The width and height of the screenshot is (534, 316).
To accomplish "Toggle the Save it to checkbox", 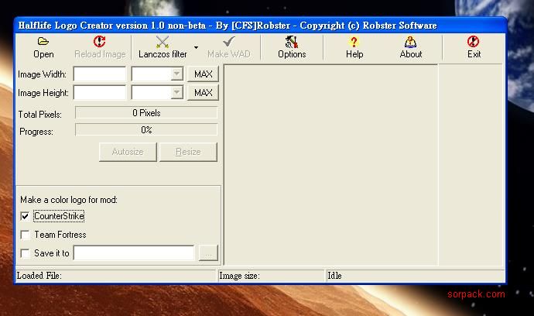I will click(x=26, y=253).
